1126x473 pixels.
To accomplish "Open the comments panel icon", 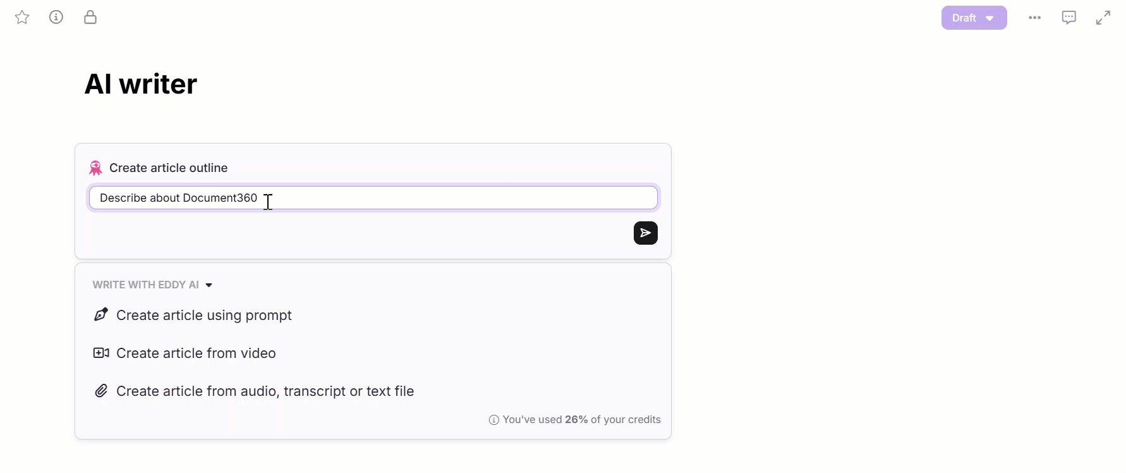I will point(1068,18).
